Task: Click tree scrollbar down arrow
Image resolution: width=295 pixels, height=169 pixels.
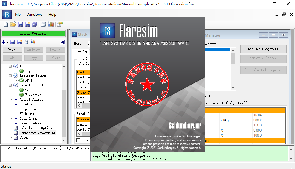Action: 64,140
